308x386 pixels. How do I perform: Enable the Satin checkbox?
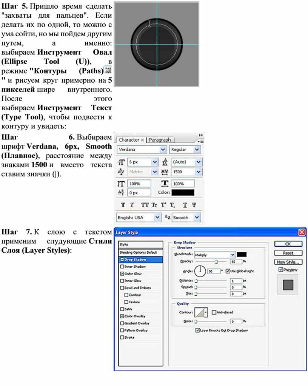point(122,309)
